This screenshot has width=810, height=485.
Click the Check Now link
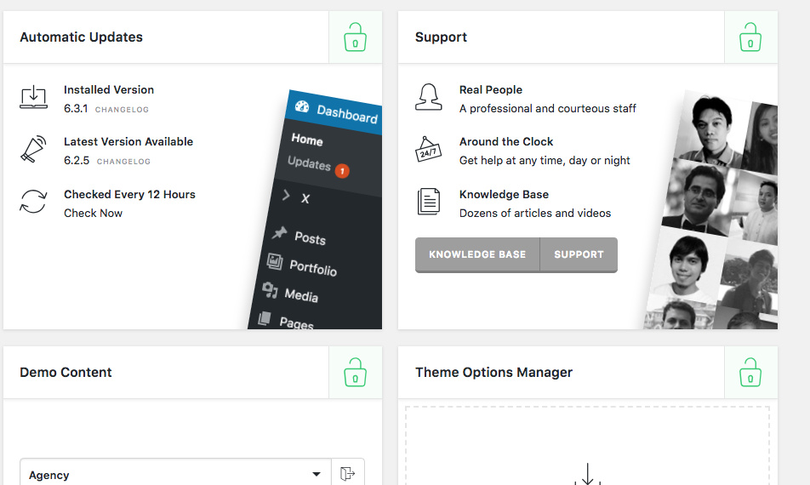(93, 213)
